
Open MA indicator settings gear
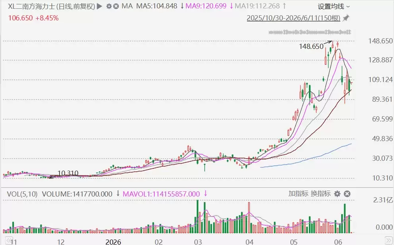point(109,6)
